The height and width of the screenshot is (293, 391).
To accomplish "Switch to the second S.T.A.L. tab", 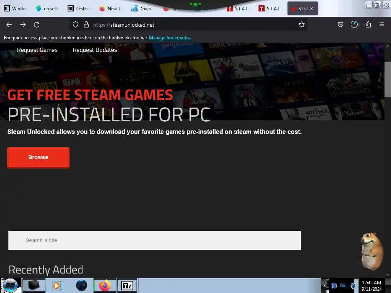I will pyautogui.click(x=270, y=8).
